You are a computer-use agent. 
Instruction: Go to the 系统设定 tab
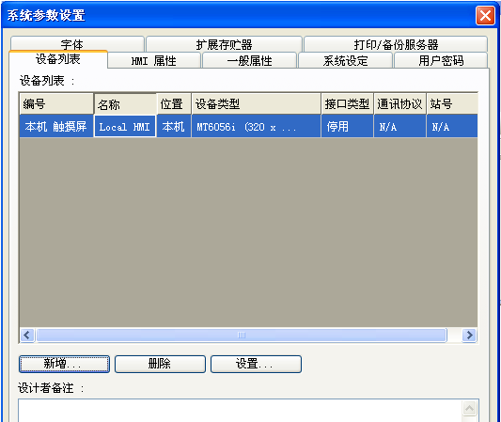pyautogui.click(x=345, y=60)
